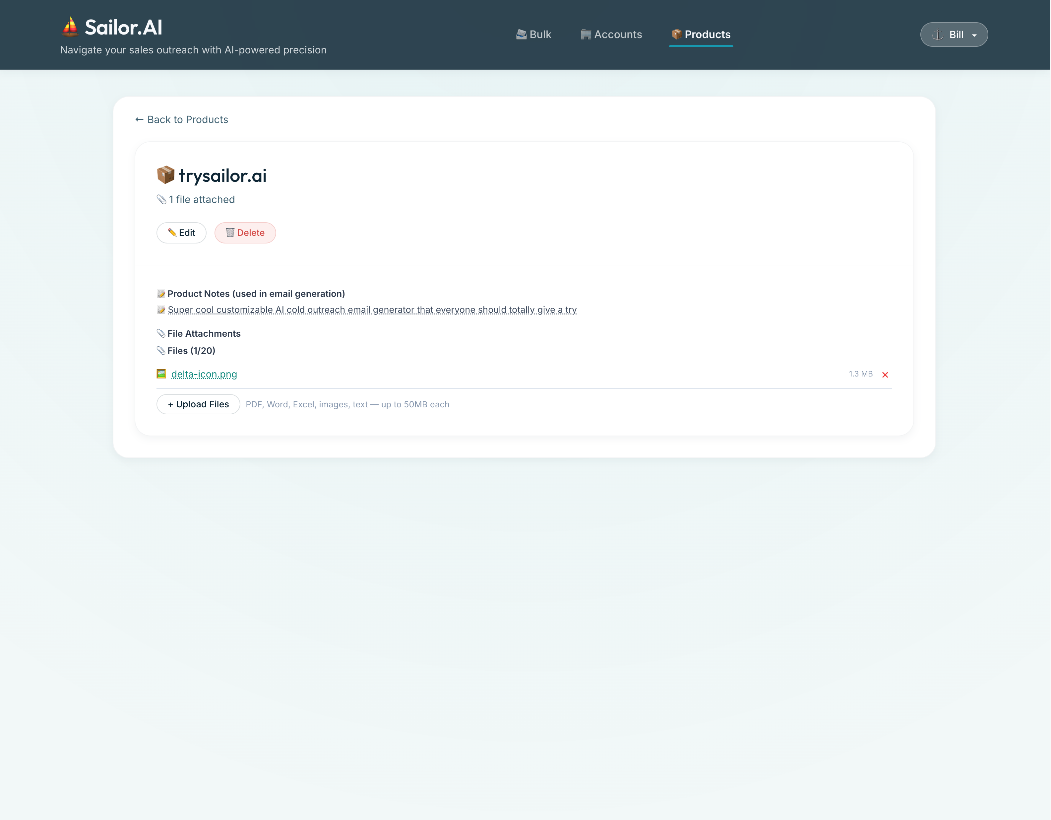Click the paperclip icon next to File Attachments
Image resolution: width=1051 pixels, height=820 pixels.
pos(161,333)
